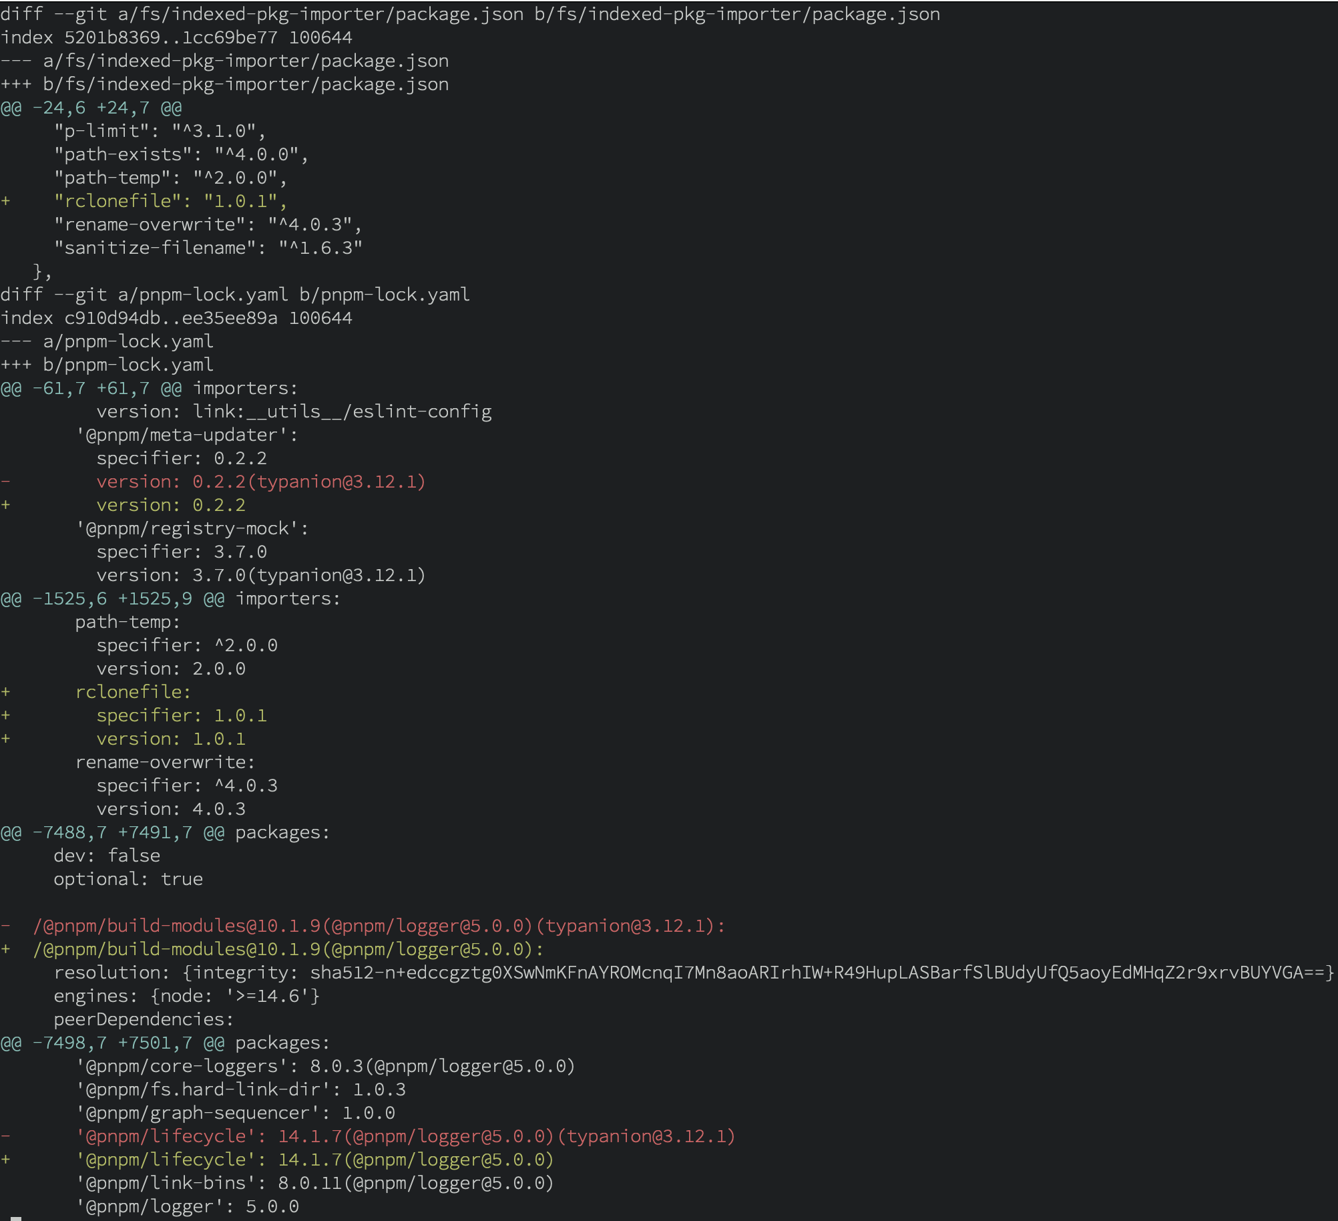Click the removed version: 0.2.2(typanion@3.12.1) line
The image size is (1338, 1221).
click(x=260, y=482)
